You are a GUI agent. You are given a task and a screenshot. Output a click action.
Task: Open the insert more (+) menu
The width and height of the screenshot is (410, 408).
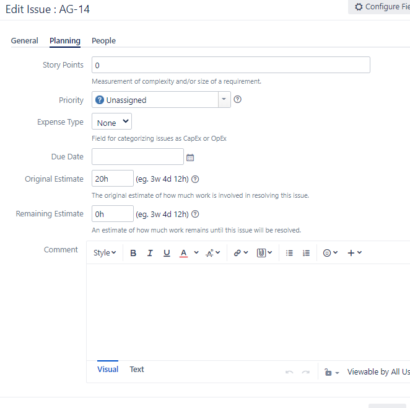point(354,253)
